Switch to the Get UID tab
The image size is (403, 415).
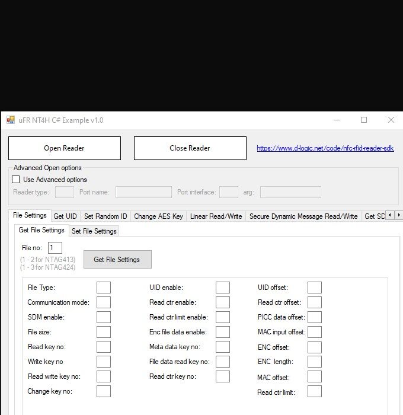click(65, 216)
